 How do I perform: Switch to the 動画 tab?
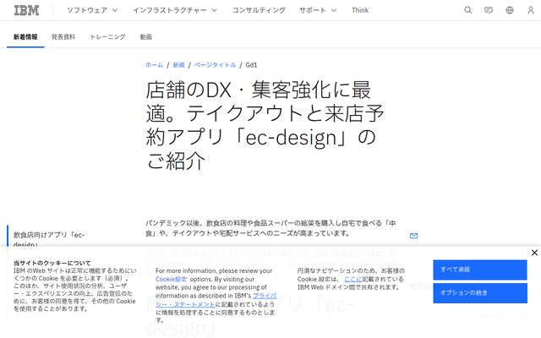(x=146, y=37)
